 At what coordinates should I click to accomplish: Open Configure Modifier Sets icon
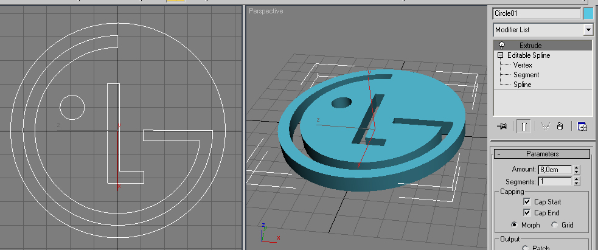582,127
